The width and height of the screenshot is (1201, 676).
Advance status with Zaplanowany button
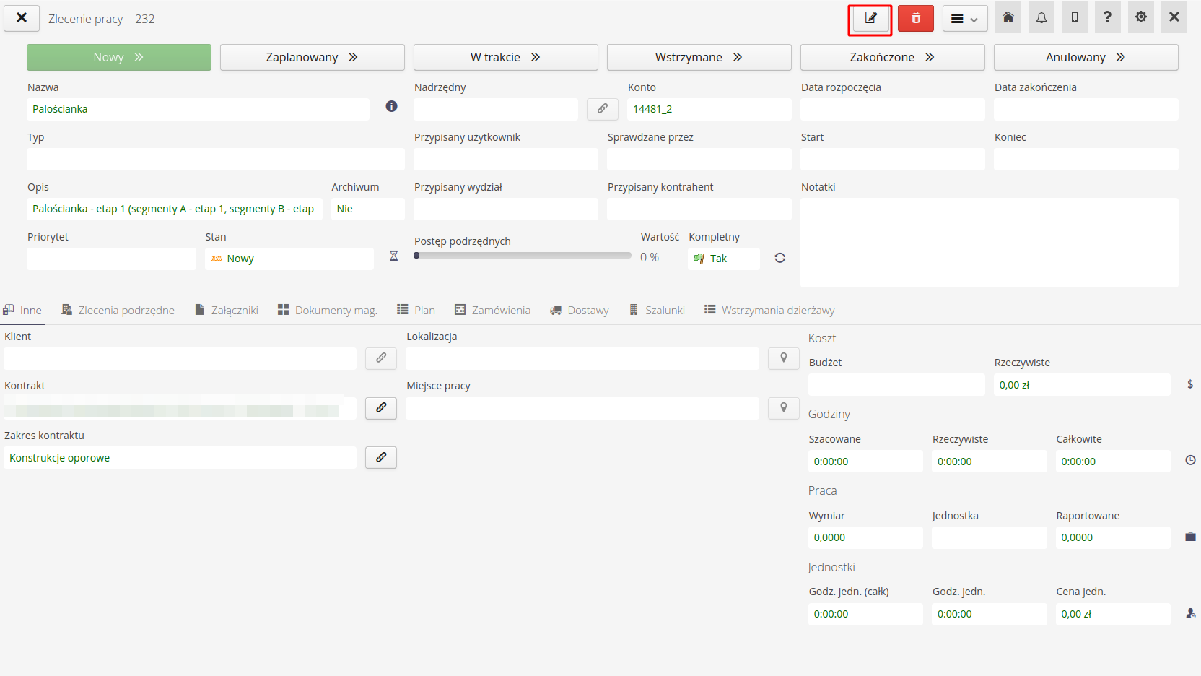pyautogui.click(x=312, y=56)
